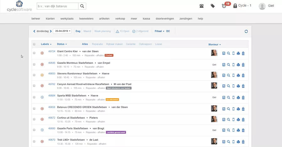Image resolution: width=282 pixels, height=147 pixels.
Task: Click status circle of order 49684
Action: click(42, 97)
